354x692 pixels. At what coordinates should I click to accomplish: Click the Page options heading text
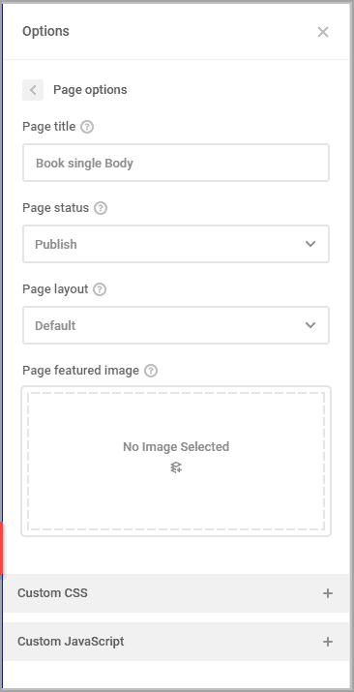click(x=90, y=90)
